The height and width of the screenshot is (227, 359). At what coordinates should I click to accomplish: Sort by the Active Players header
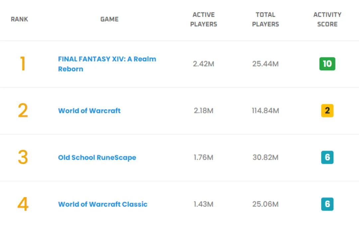203,19
